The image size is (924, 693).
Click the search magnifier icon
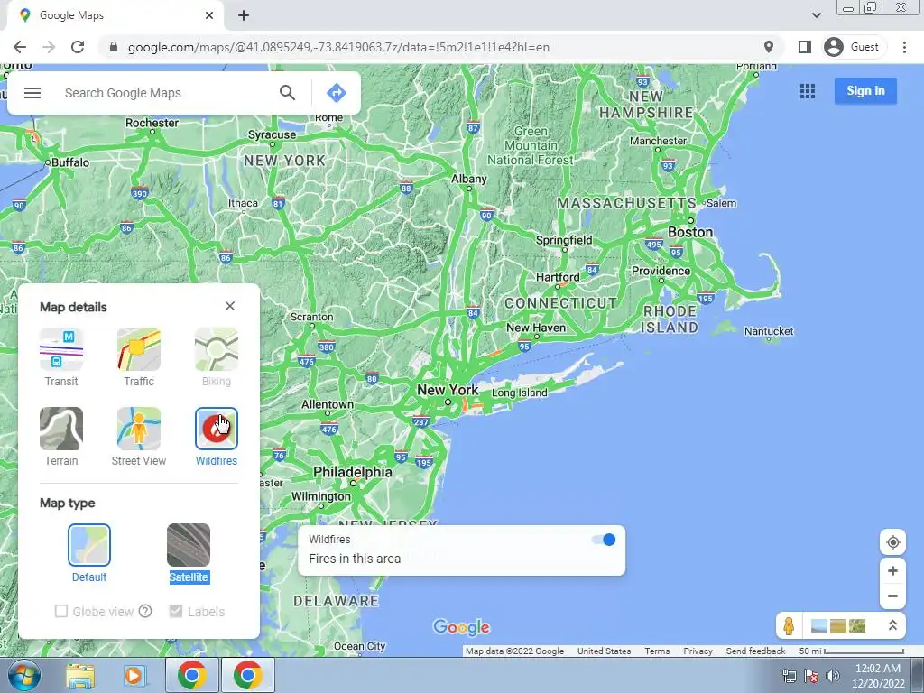coord(287,93)
